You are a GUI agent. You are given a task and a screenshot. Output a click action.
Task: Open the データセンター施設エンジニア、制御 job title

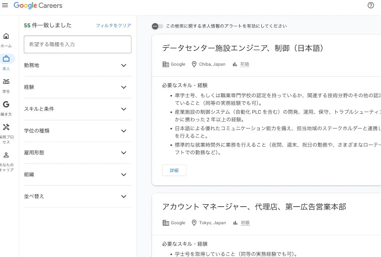pyautogui.click(x=243, y=48)
